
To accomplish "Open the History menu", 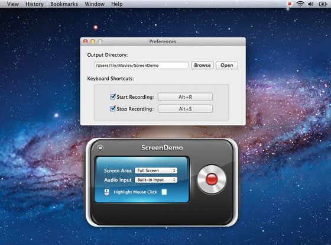I will click(x=34, y=4).
